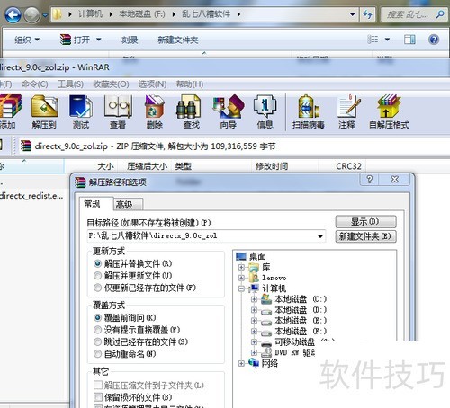Viewport: 450px width, 408px height.
Task: Click Explorer New Folder (新建文件夹) toolbar button
Action: [178, 40]
